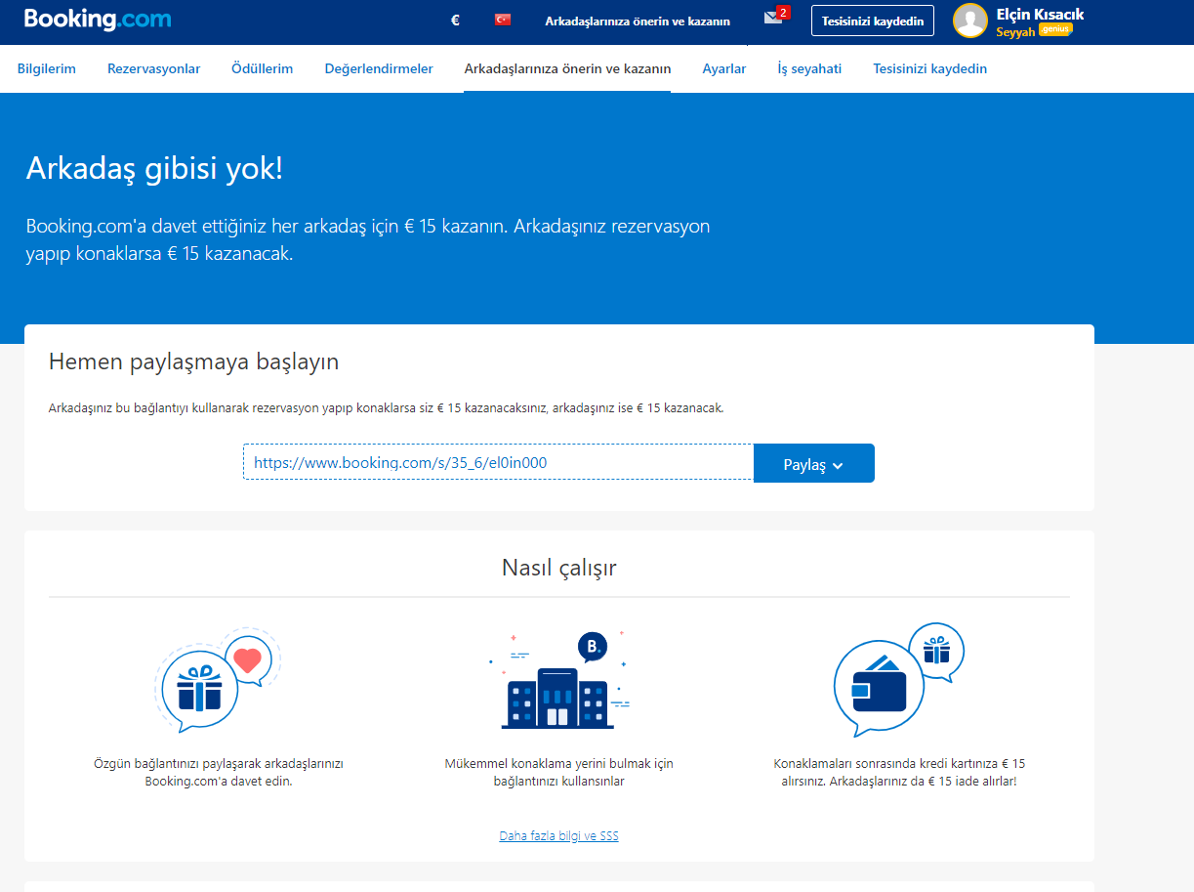The width and height of the screenshot is (1194, 892).
Task: Click text Özgün bağlantınızı paylaşarak arkadaşlarınızı
Action: [219, 764]
